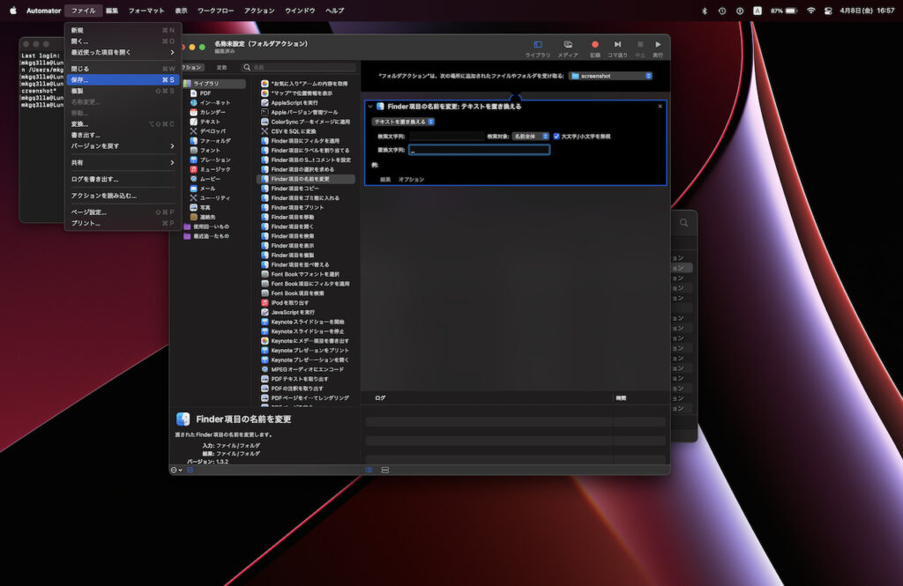Choose 開く... in the ファイル menu
The image size is (903, 586).
point(123,41)
